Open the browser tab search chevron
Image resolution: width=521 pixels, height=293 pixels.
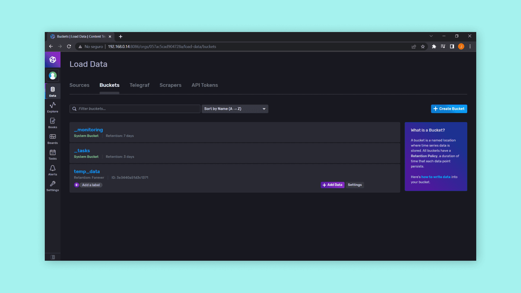431,36
